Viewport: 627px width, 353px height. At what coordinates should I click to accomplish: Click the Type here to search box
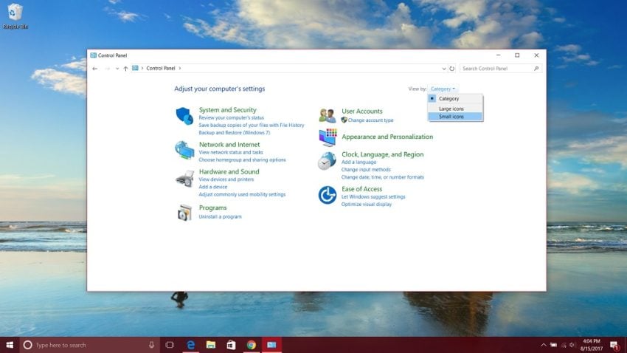pos(89,345)
